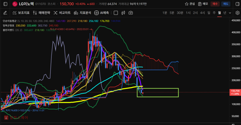Image resolution: width=241 pixels, height=125 pixels.
Task: Add stock to 관심 favorites
Action: pos(190,4)
